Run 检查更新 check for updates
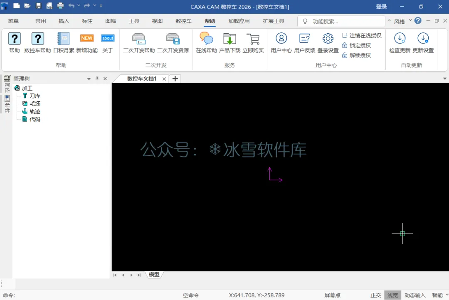Screen dimensions: 449x300 [x=400, y=43]
